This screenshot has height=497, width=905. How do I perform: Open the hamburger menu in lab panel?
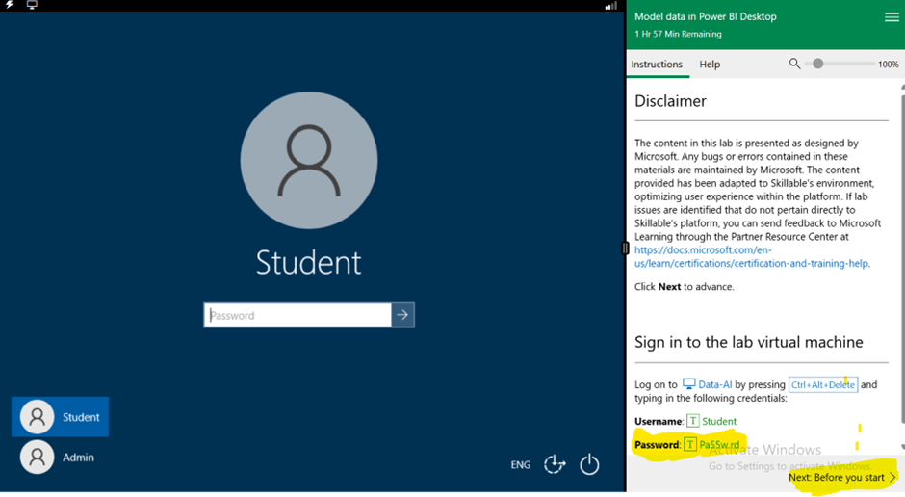[x=892, y=17]
